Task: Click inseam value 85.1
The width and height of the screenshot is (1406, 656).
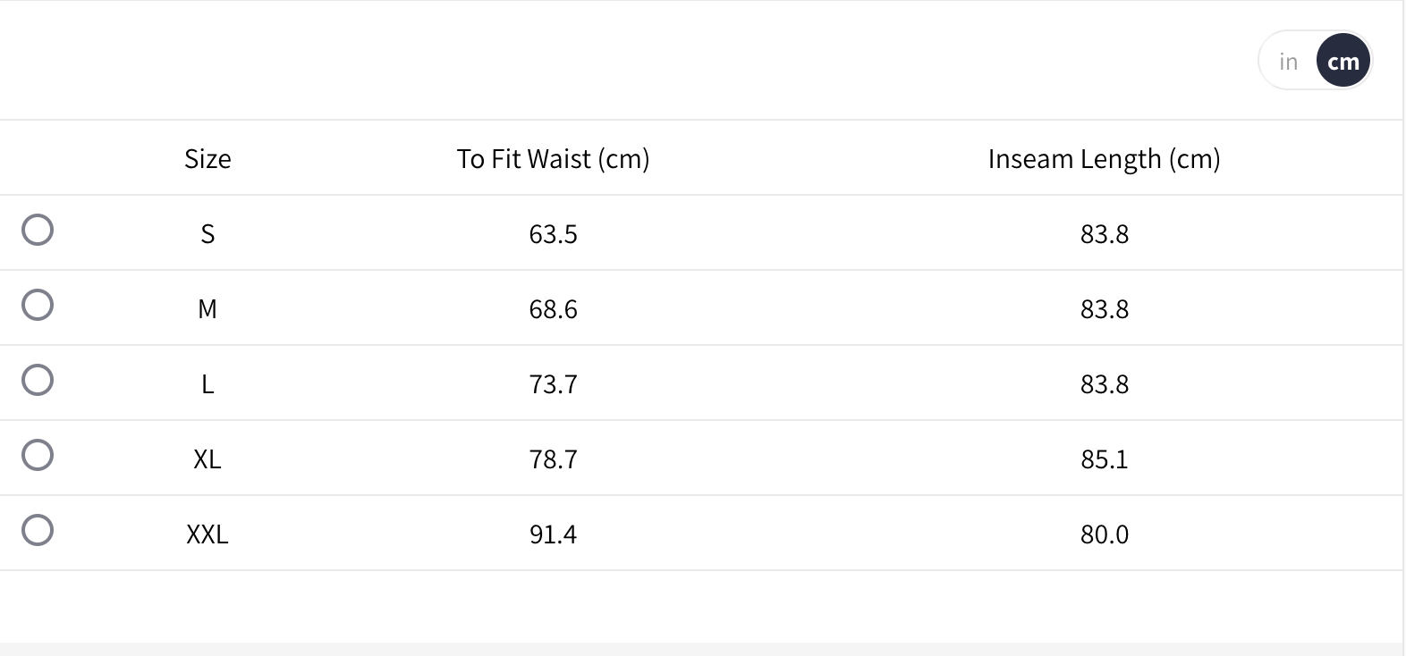Action: click(1104, 459)
